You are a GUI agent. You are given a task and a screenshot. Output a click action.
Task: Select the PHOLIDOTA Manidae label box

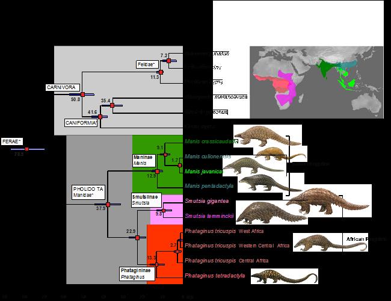point(88,193)
